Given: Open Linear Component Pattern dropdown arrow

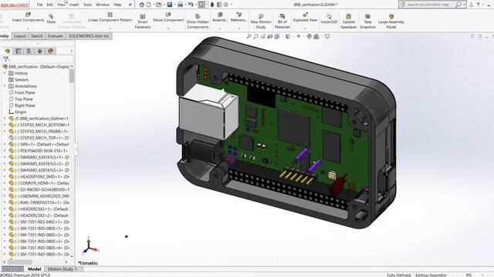Looking at the screenshot, I should coord(110,28).
